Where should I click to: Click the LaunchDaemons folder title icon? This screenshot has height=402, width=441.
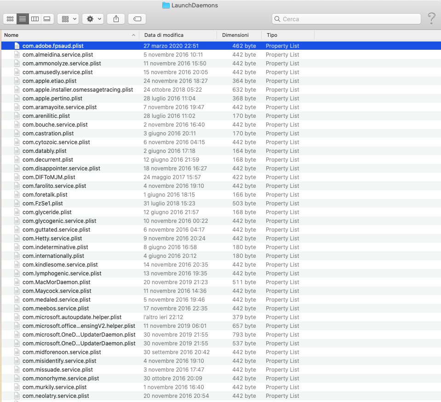166,6
